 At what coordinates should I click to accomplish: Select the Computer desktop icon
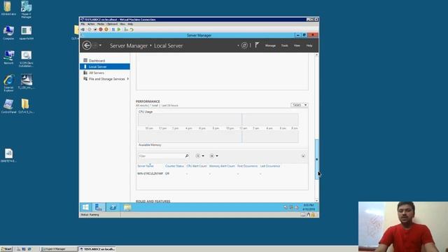[x=8, y=33]
